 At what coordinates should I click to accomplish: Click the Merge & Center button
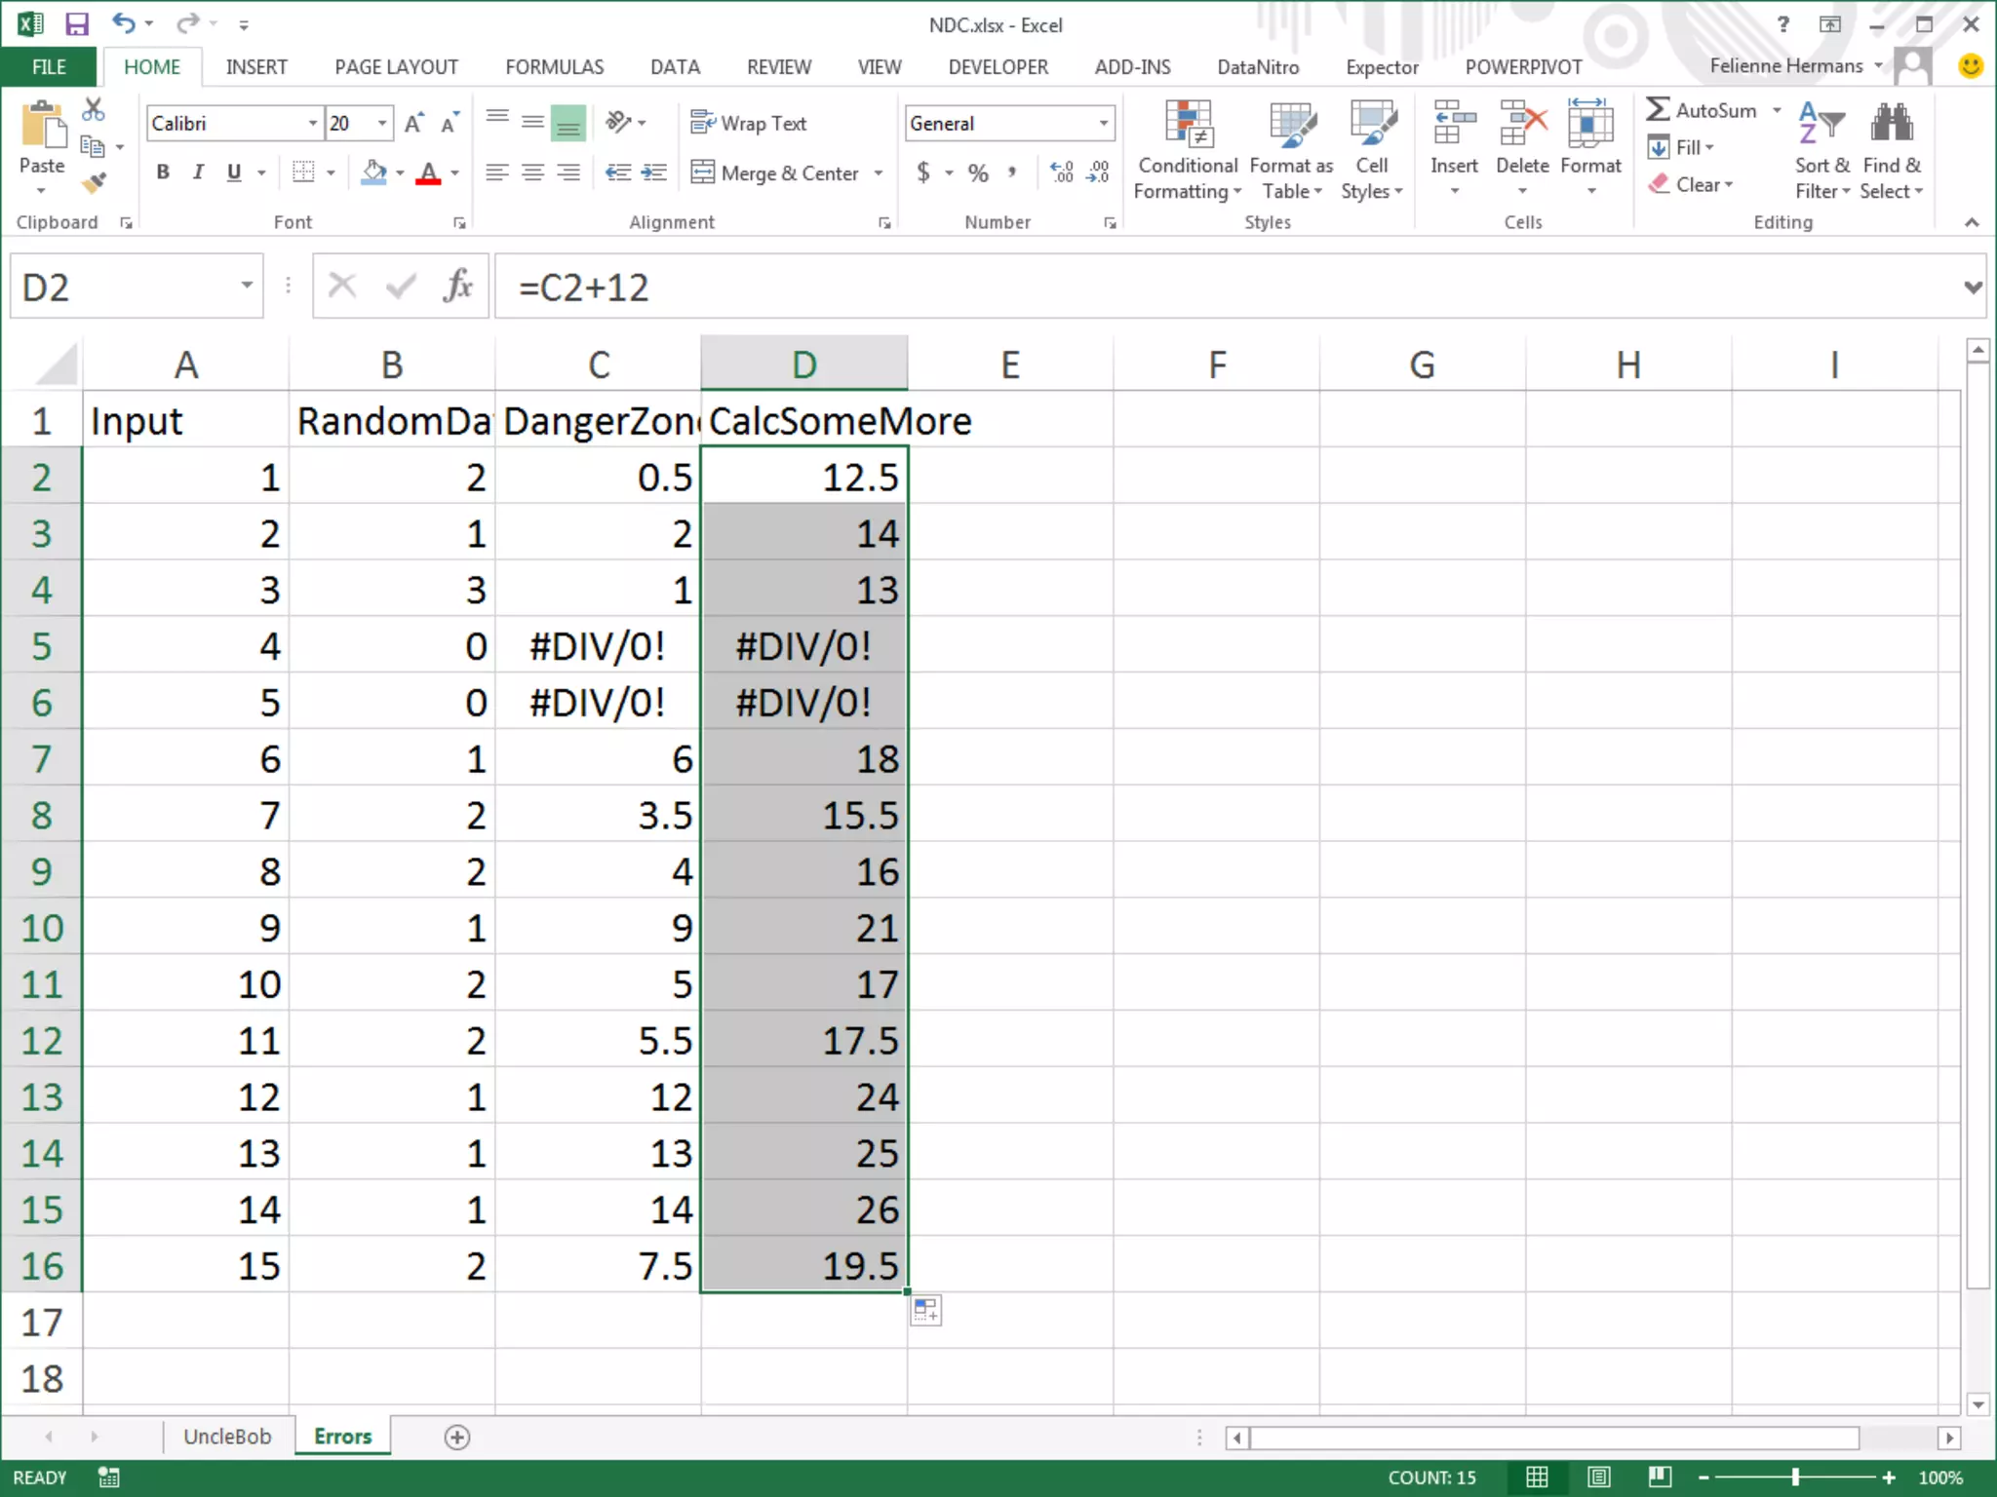(x=776, y=173)
